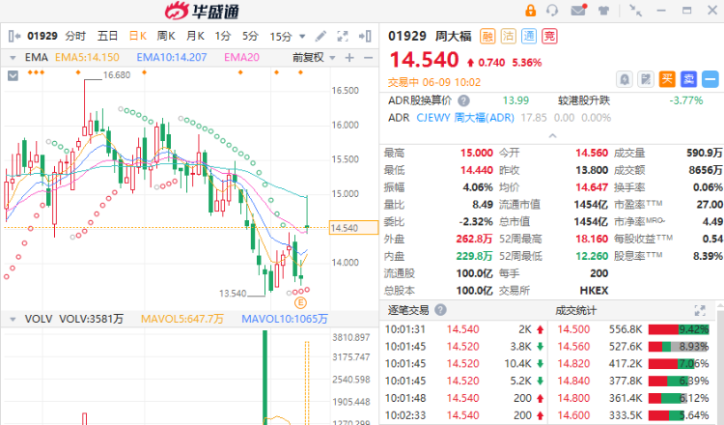This screenshot has width=724, height=425.
Task: Remove from watchlist minus button
Action: coord(710,79)
